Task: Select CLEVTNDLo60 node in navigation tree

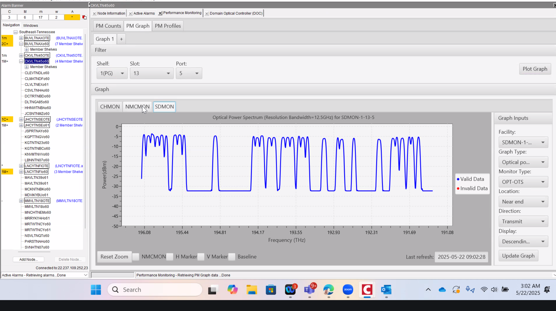Action: (x=37, y=73)
